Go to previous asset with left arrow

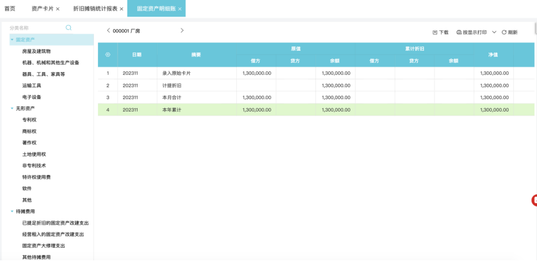pos(108,30)
